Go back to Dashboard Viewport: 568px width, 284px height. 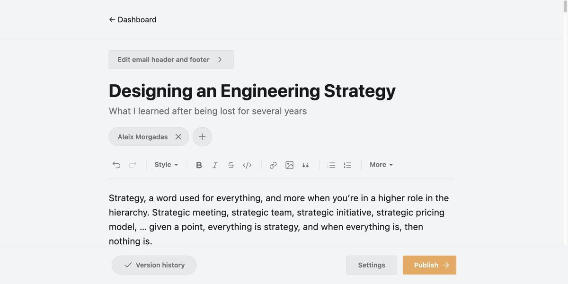pyautogui.click(x=133, y=19)
